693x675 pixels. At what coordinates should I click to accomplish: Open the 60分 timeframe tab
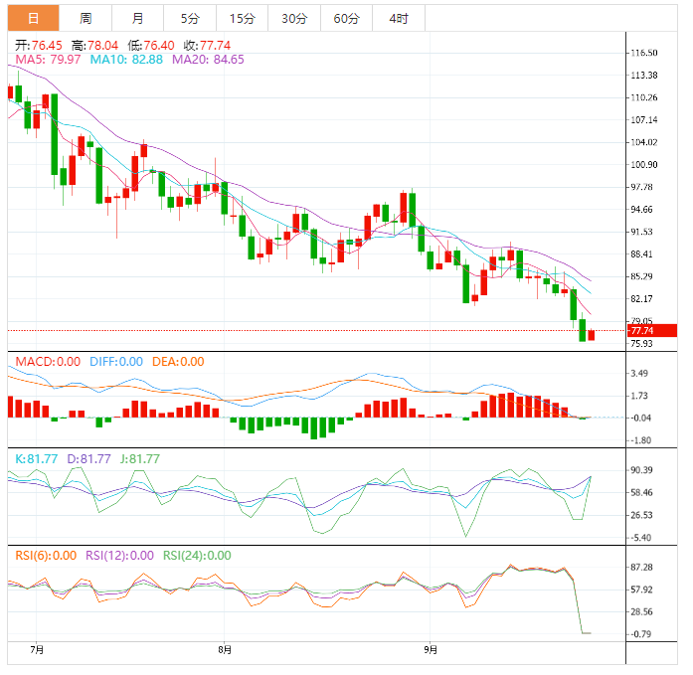(x=346, y=18)
